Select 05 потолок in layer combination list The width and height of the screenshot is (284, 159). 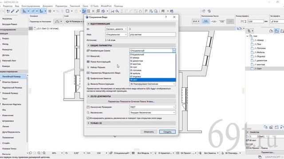(153, 70)
